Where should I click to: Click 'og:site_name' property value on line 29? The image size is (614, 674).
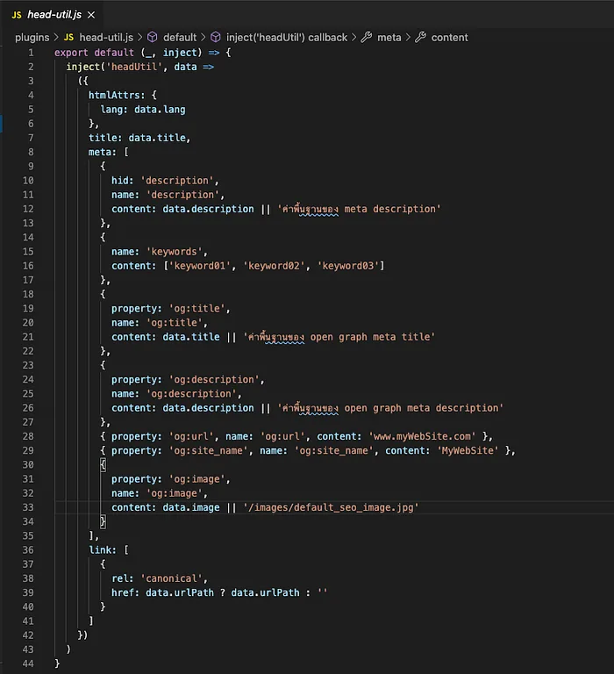pyautogui.click(x=209, y=450)
